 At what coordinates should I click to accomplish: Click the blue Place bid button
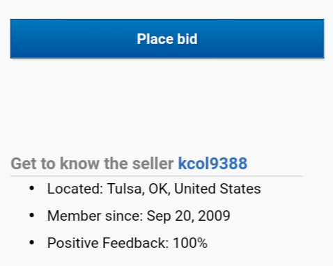tap(167, 38)
